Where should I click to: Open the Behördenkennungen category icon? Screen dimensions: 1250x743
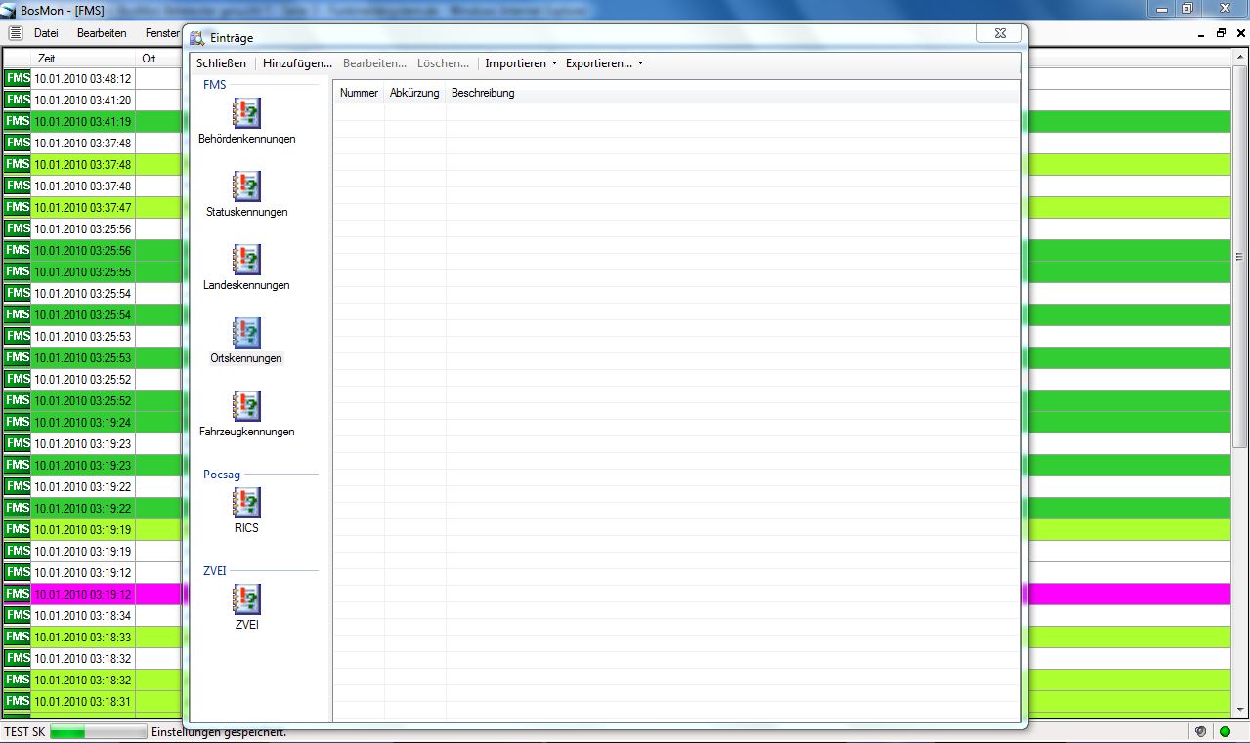click(246, 113)
